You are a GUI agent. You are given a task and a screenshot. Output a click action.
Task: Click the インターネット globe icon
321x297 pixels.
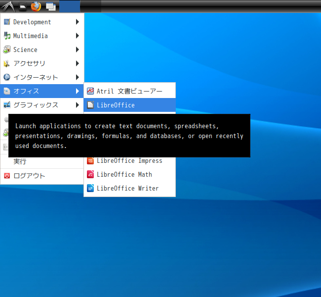[x=7, y=77]
